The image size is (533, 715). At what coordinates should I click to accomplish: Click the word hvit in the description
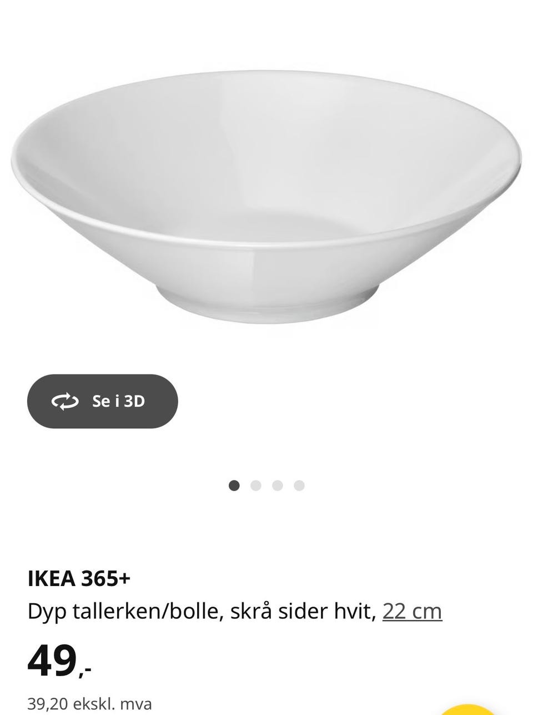pyautogui.click(x=355, y=611)
